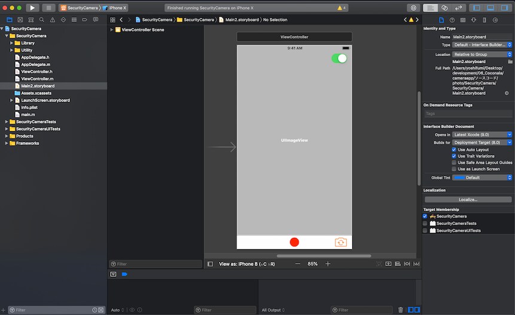Open the All Output console dropdown
The image size is (515, 315).
pyautogui.click(x=273, y=310)
